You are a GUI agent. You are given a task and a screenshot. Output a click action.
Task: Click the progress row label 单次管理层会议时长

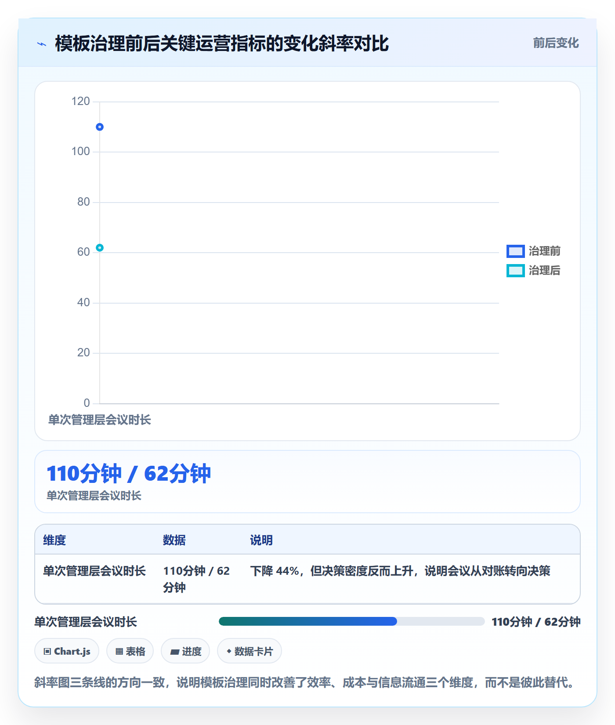pos(86,622)
